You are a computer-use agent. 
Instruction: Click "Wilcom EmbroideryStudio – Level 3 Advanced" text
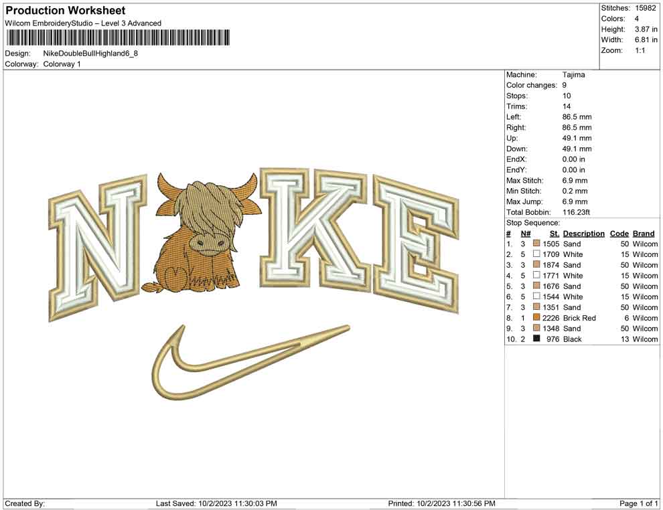(x=83, y=23)
